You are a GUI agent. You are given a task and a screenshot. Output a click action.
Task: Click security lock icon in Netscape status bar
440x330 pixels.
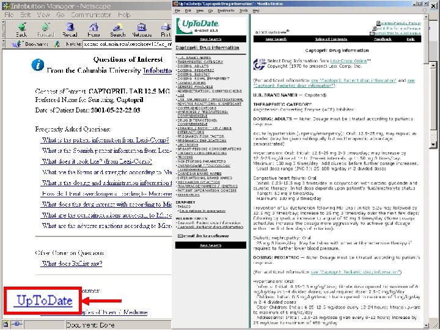(5, 324)
